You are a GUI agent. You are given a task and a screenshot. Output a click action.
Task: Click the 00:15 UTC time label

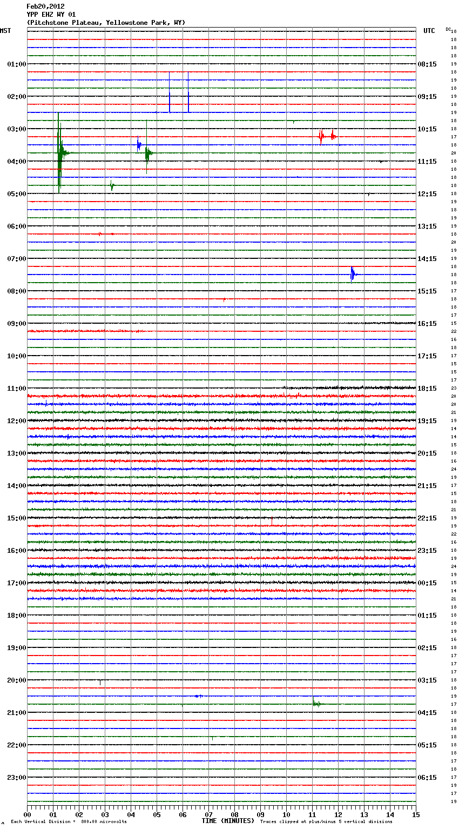click(427, 583)
